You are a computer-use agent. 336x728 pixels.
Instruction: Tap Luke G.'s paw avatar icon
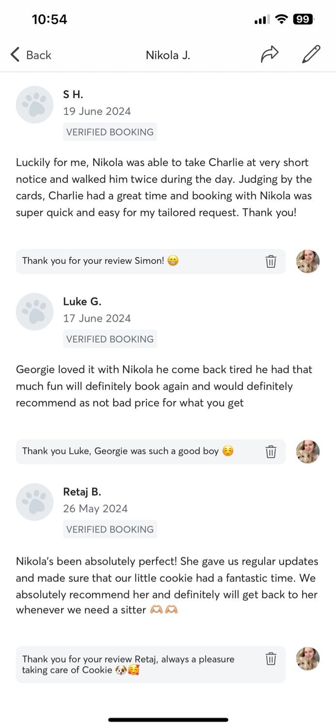[34, 312]
